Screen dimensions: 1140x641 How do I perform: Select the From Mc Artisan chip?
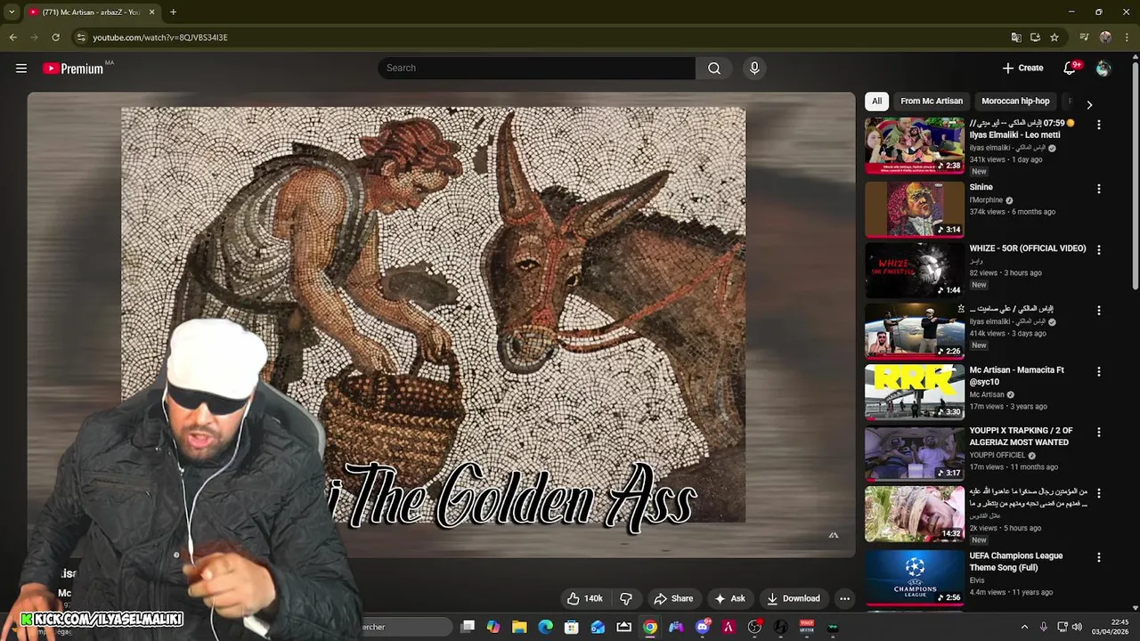click(x=932, y=101)
